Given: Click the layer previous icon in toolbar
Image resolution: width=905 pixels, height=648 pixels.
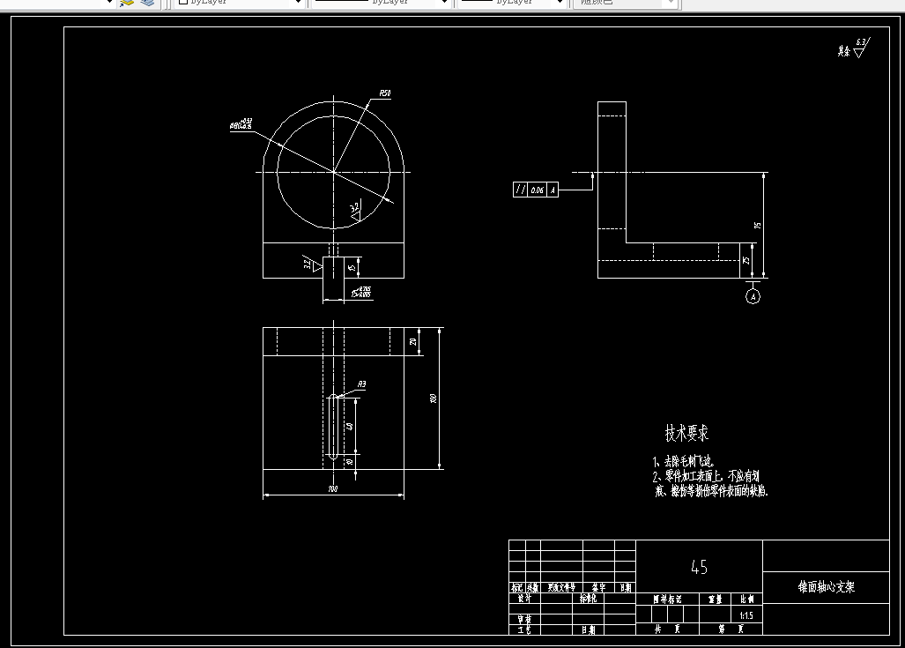Looking at the screenshot, I should pos(127,3).
